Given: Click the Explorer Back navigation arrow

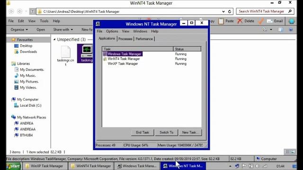Looking at the screenshot, I should click(11, 11).
